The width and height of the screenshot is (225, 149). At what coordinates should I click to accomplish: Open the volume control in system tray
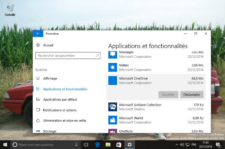click(182, 145)
